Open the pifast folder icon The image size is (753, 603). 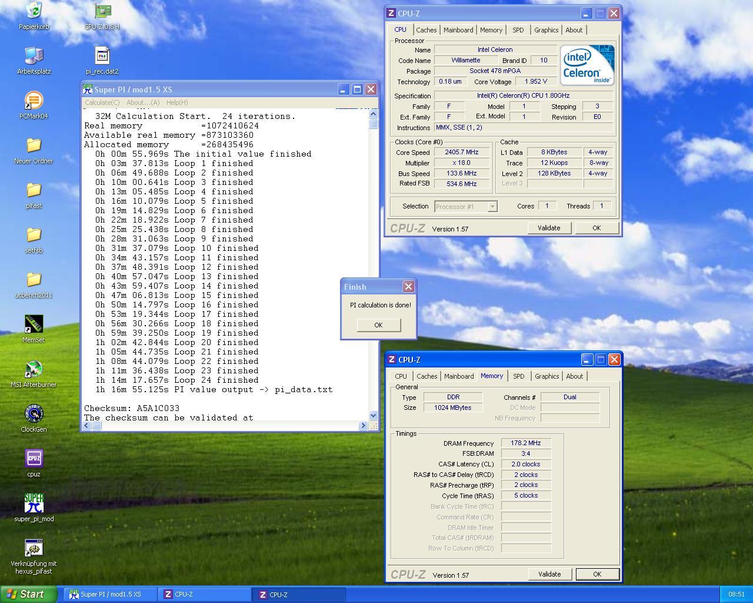pyautogui.click(x=34, y=190)
